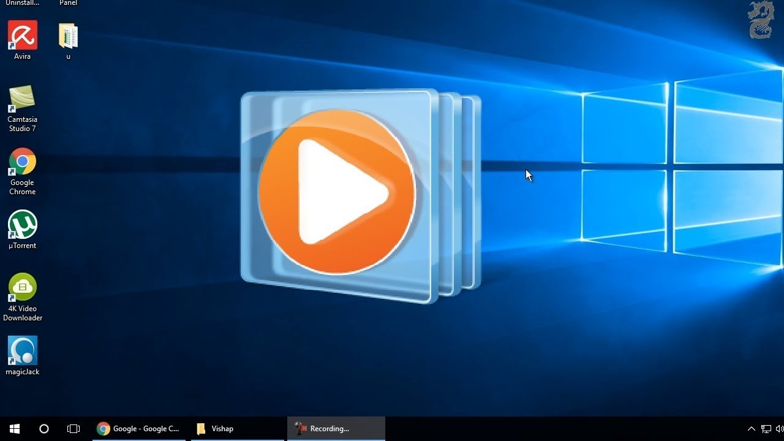The width and height of the screenshot is (784, 441).
Task: Launch the µTorrent desktop shortcut
Action: (x=23, y=230)
